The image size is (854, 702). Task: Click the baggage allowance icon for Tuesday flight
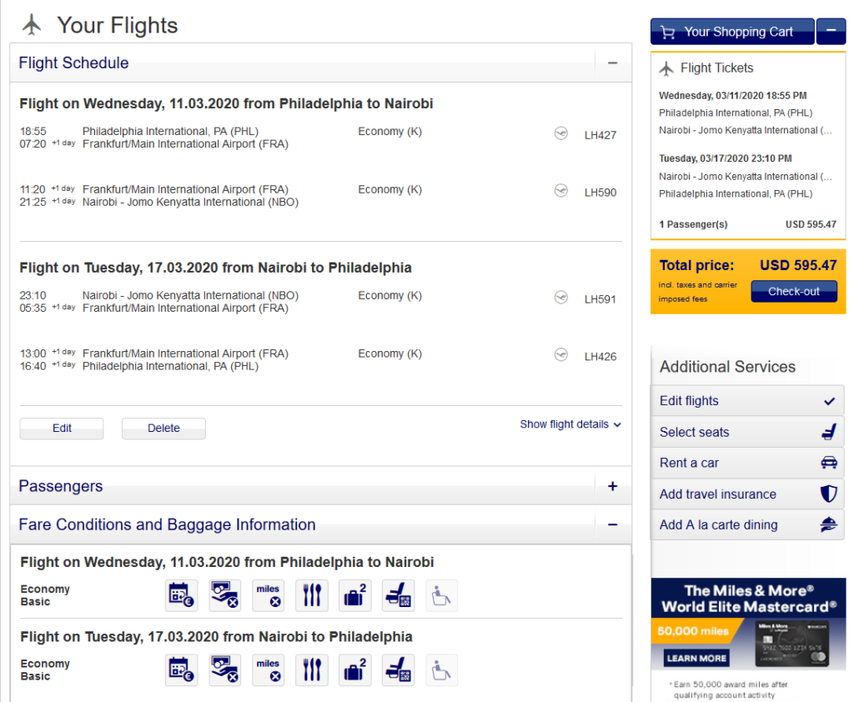pos(355,670)
